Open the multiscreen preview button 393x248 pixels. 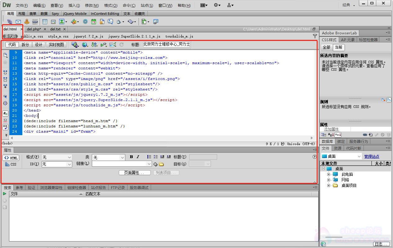point(75,45)
